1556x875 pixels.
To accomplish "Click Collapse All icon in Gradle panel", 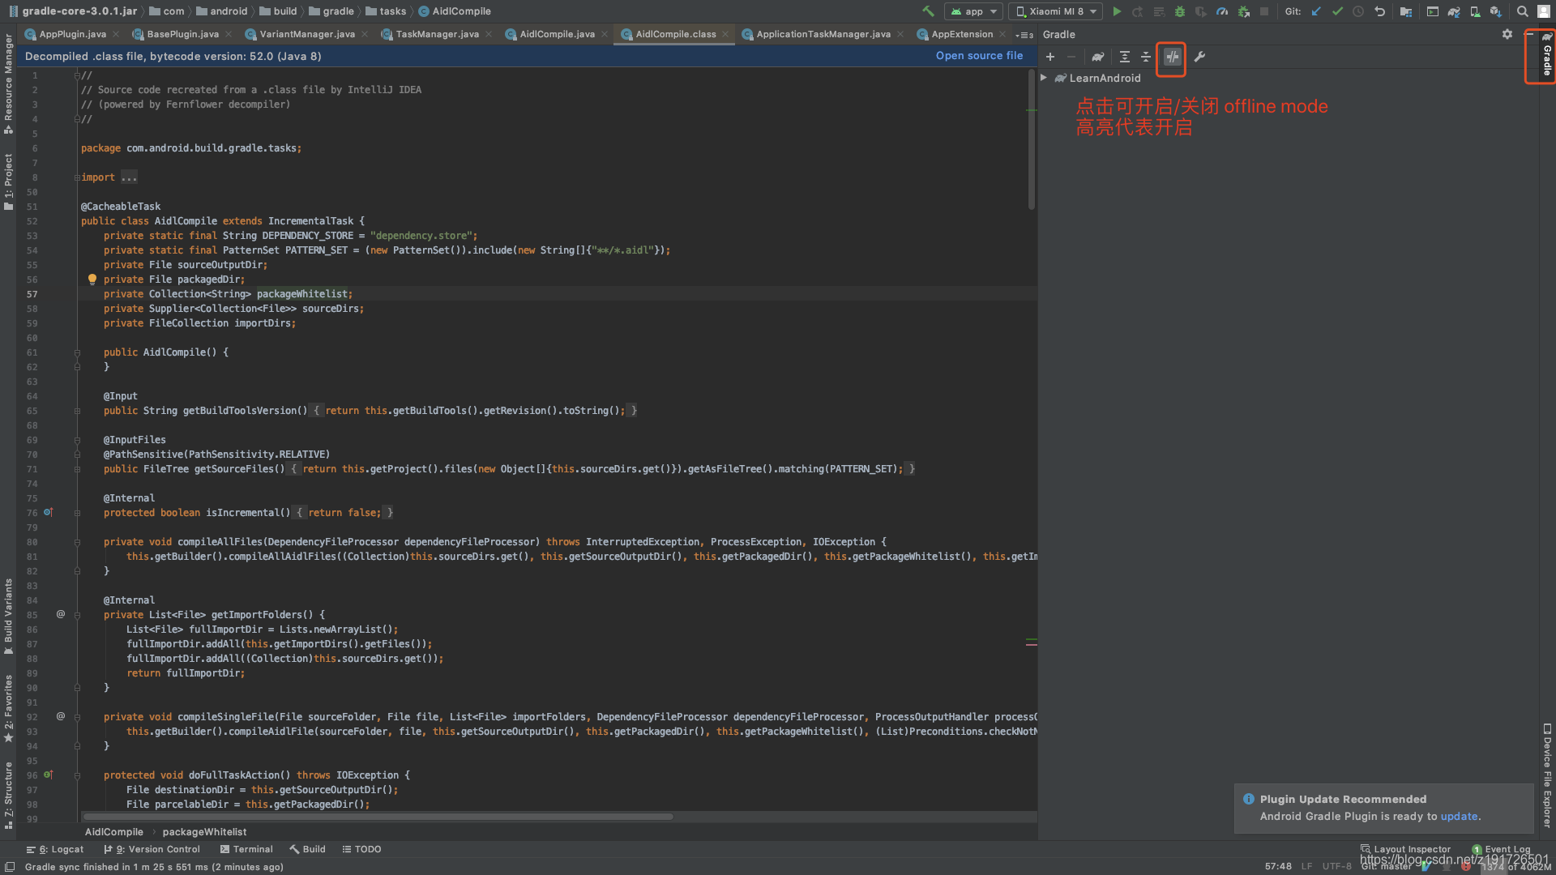I will (1145, 57).
